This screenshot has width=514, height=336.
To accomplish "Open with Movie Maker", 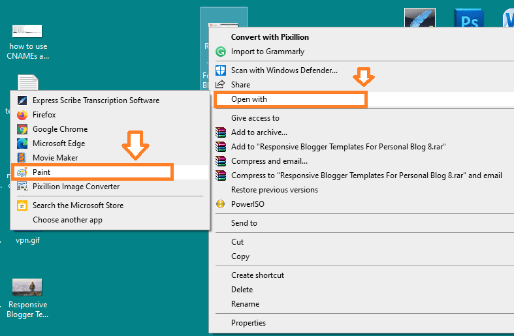I will coord(110,158).
